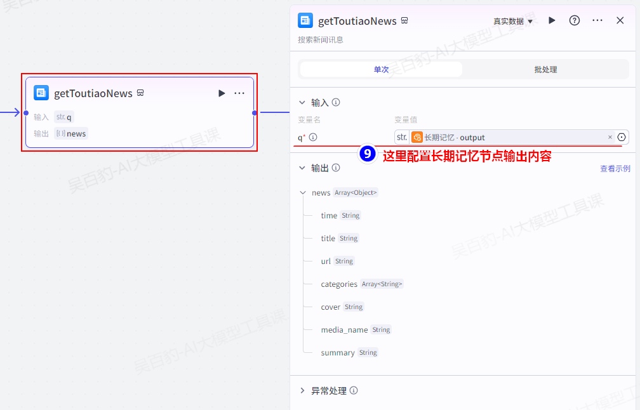640x410 pixels.
Task: Click info icon beside 异常处理
Action: point(354,391)
